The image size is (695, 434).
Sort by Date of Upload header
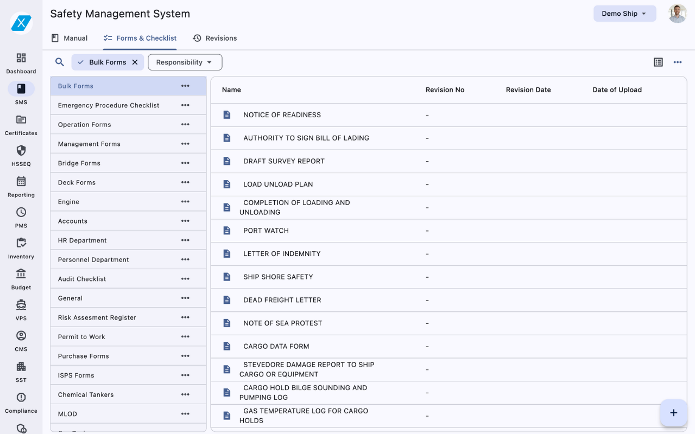tap(617, 90)
